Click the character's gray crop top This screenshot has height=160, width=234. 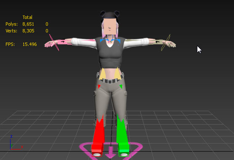[110, 54]
